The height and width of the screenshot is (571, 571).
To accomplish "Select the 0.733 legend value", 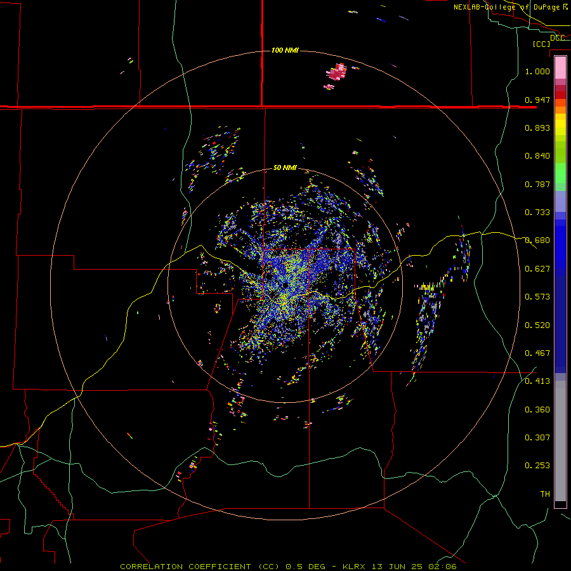I will click(x=537, y=213).
